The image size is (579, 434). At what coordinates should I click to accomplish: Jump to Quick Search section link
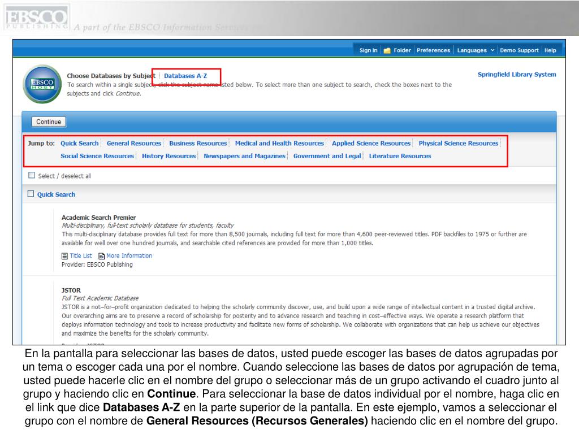pos(80,143)
